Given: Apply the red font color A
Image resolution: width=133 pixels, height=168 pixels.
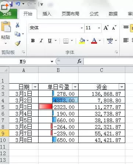Looking at the screenshot, I should point(94,41).
